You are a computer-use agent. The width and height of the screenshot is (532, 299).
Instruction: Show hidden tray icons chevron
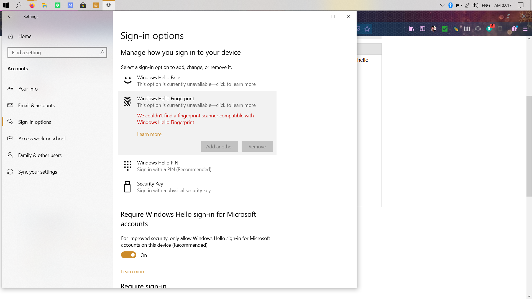(442, 5)
